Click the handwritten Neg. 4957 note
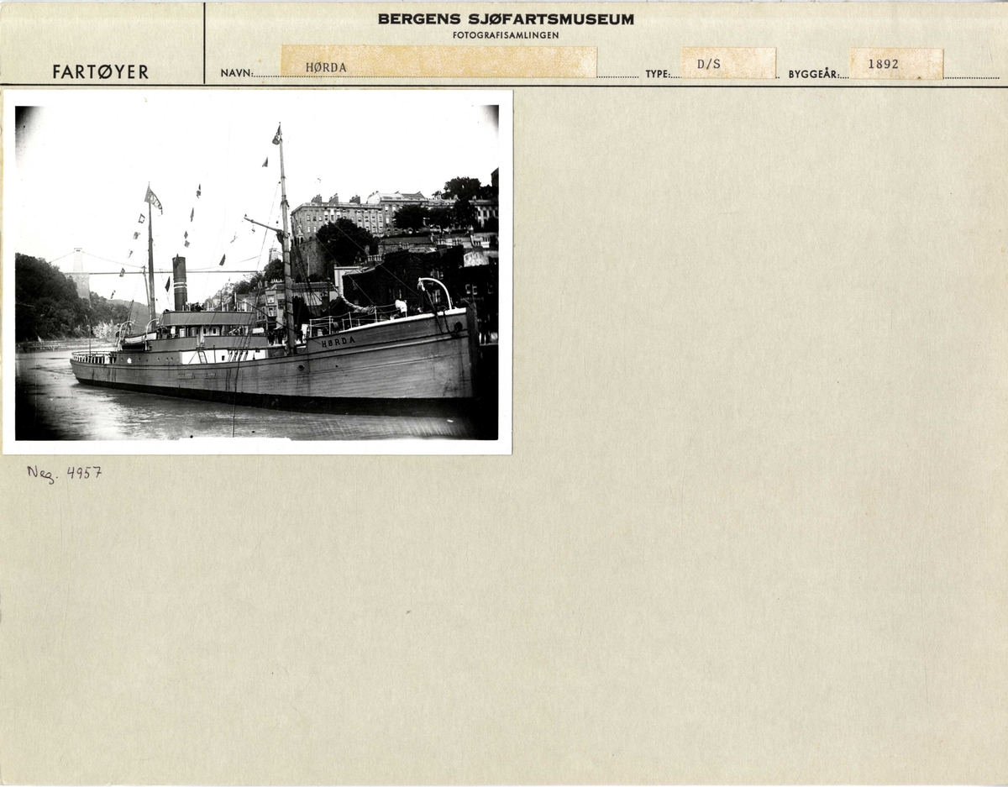Image resolution: width=1008 pixels, height=787 pixels. coord(65,473)
